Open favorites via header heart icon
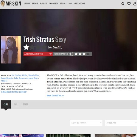The width and height of the screenshot is (137, 137). pyautogui.click(x=129, y=4)
